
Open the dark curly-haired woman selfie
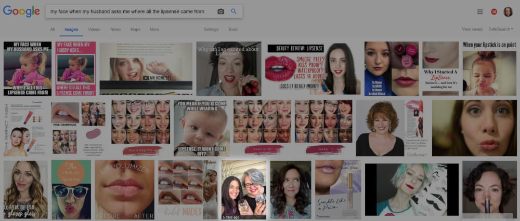pos(291,190)
